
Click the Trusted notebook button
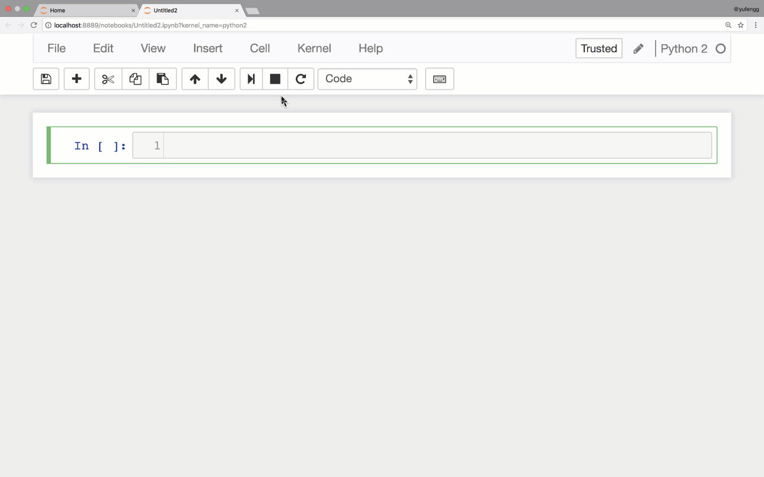pos(598,48)
